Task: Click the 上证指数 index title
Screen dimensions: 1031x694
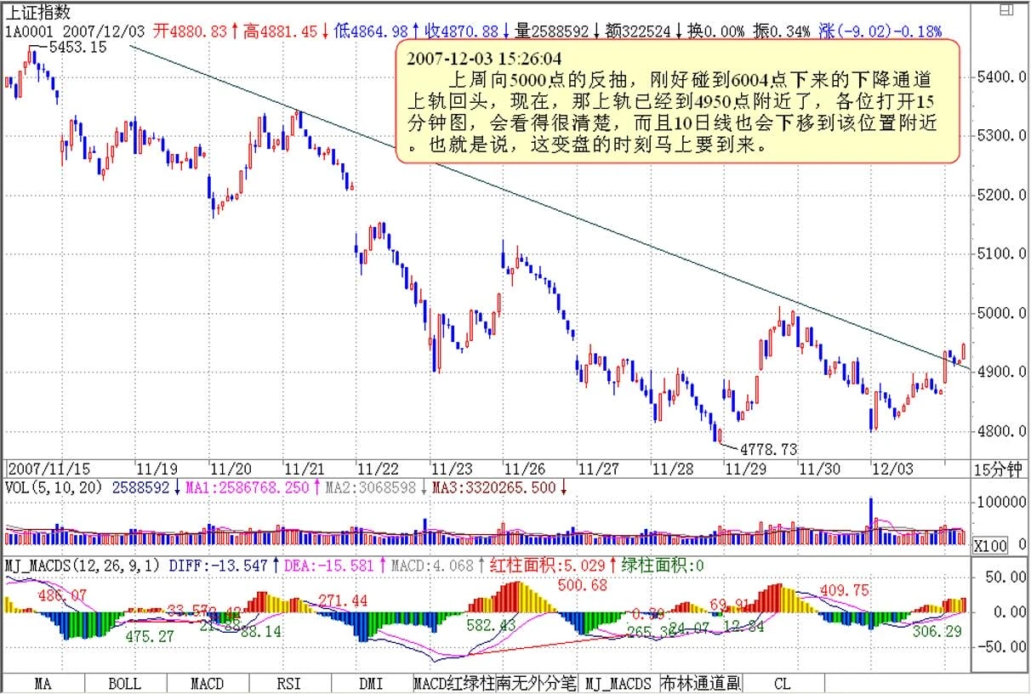Action: 39,12
